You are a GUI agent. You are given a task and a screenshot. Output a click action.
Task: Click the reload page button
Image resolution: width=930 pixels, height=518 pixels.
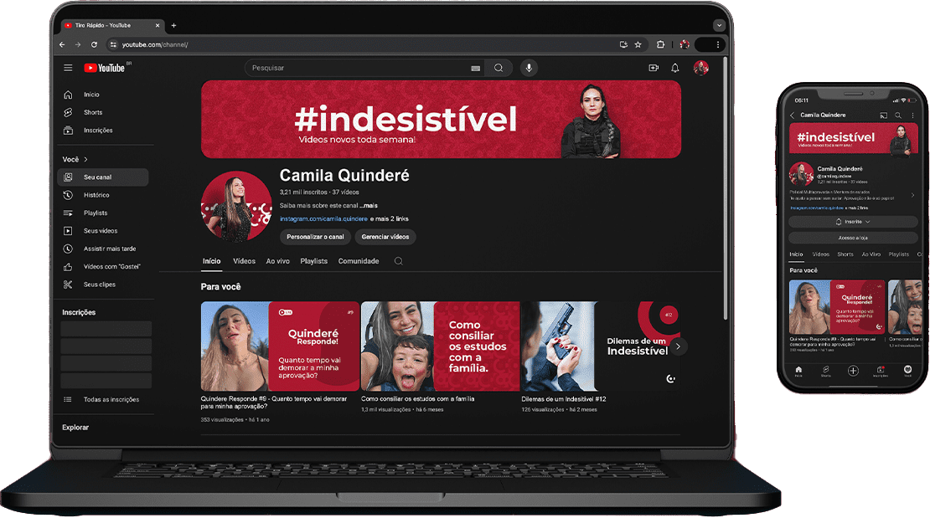[94, 44]
